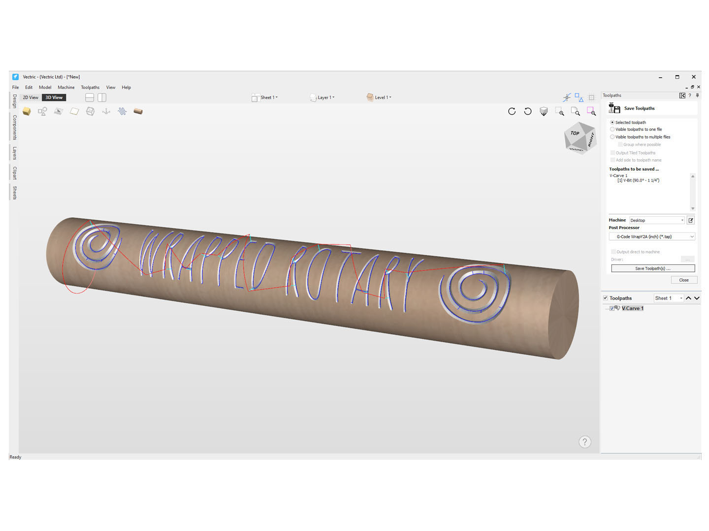Select the 3D View tab
709x531 pixels.
[x=54, y=97]
